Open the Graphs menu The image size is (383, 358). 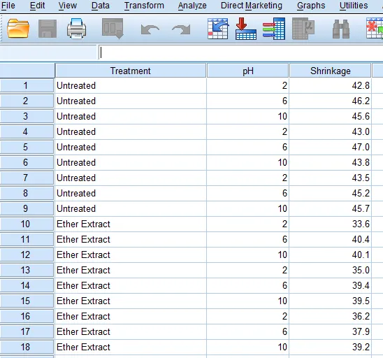[311, 6]
